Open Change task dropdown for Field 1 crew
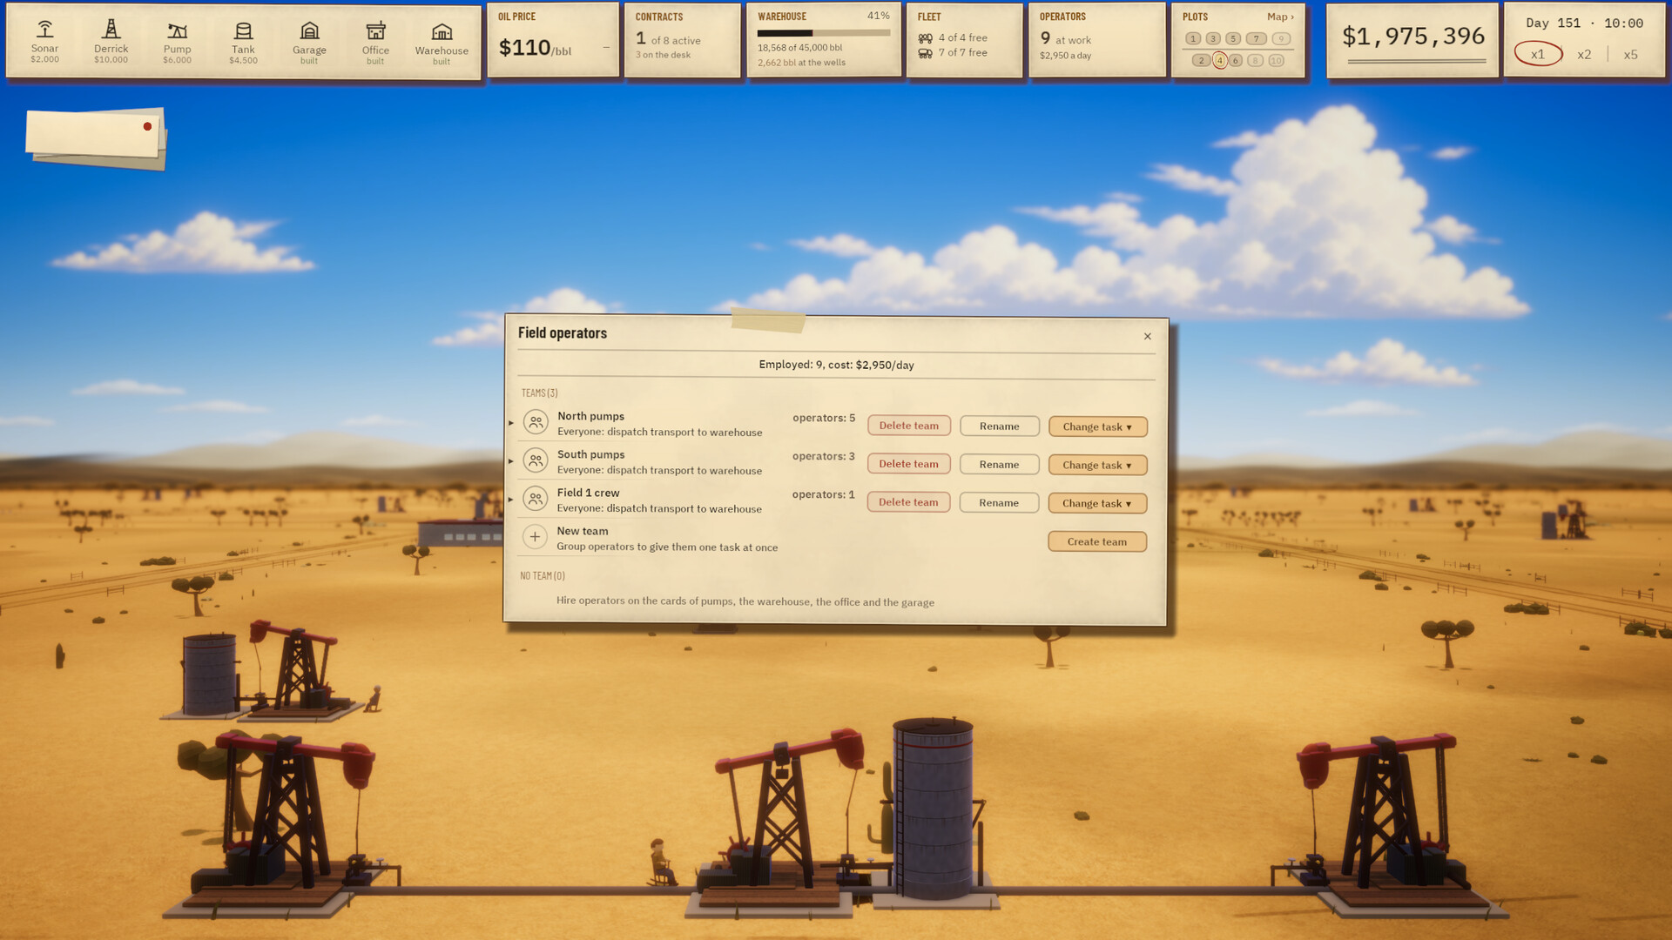Image resolution: width=1672 pixels, height=940 pixels. pyautogui.click(x=1097, y=503)
